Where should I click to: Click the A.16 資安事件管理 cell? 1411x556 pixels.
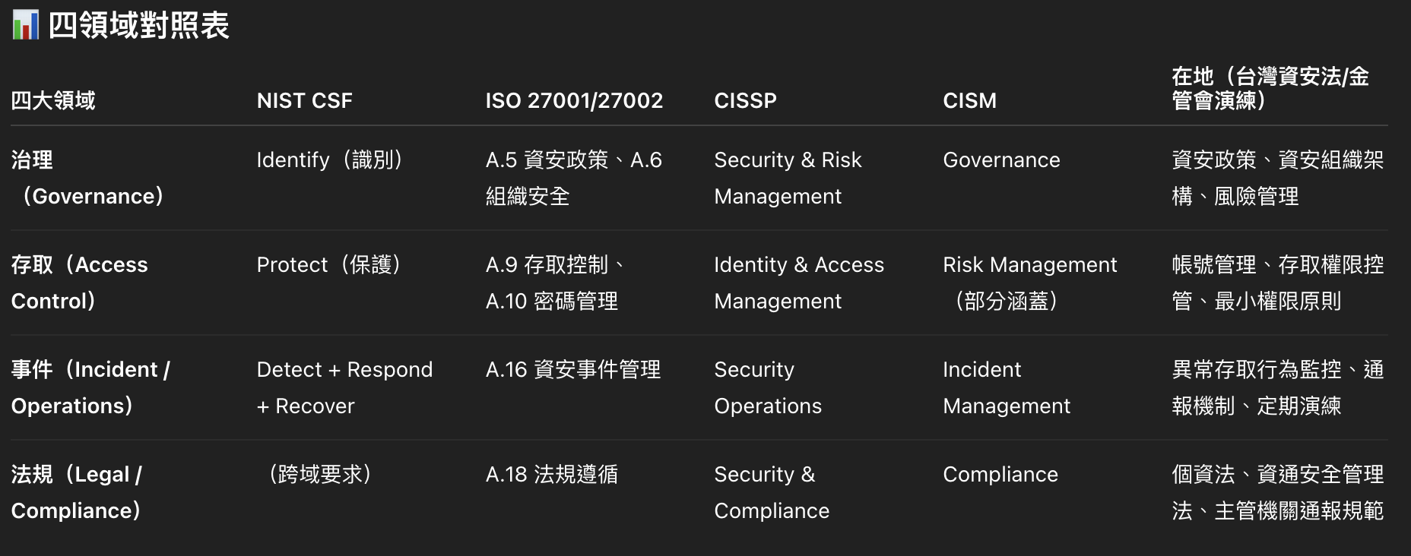point(573,369)
